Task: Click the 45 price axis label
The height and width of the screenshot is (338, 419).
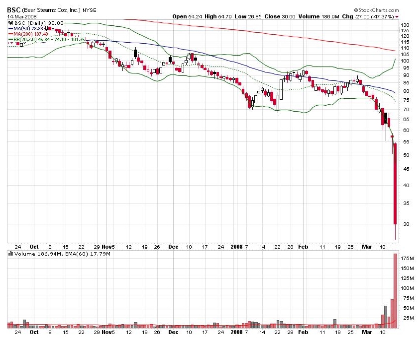Action: pos(406,169)
